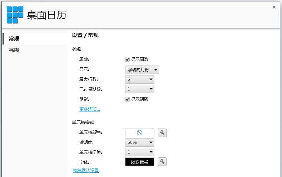Screen dimensions: 282x177
Task: Close the settings window with X
Action: (x=274, y=7)
